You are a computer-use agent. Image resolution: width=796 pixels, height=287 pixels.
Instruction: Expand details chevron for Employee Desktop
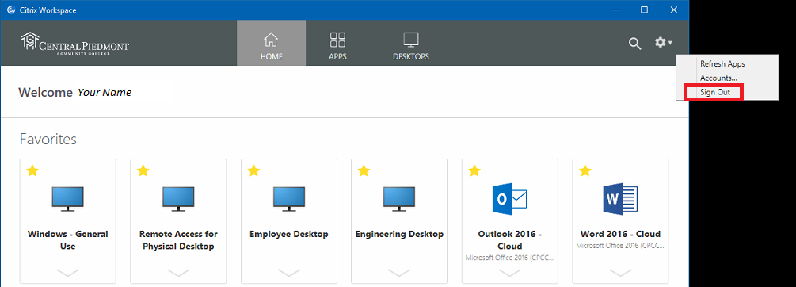(x=289, y=273)
